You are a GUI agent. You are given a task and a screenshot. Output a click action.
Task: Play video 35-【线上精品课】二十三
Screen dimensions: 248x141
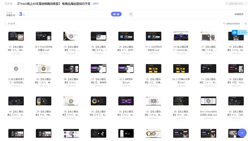(x=71, y=36)
